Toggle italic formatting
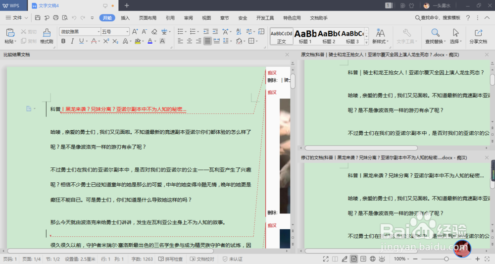Screen dimensions: 495x264 coord(72,41)
